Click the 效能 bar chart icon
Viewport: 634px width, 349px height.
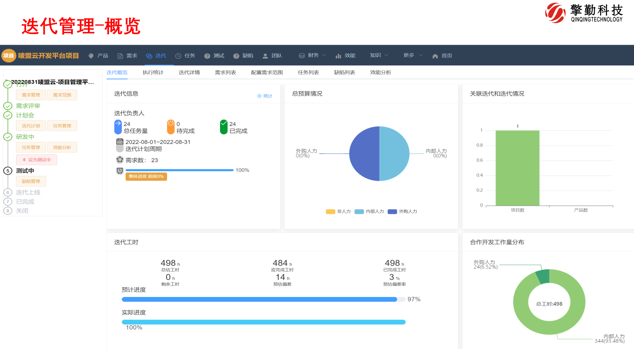pos(338,56)
